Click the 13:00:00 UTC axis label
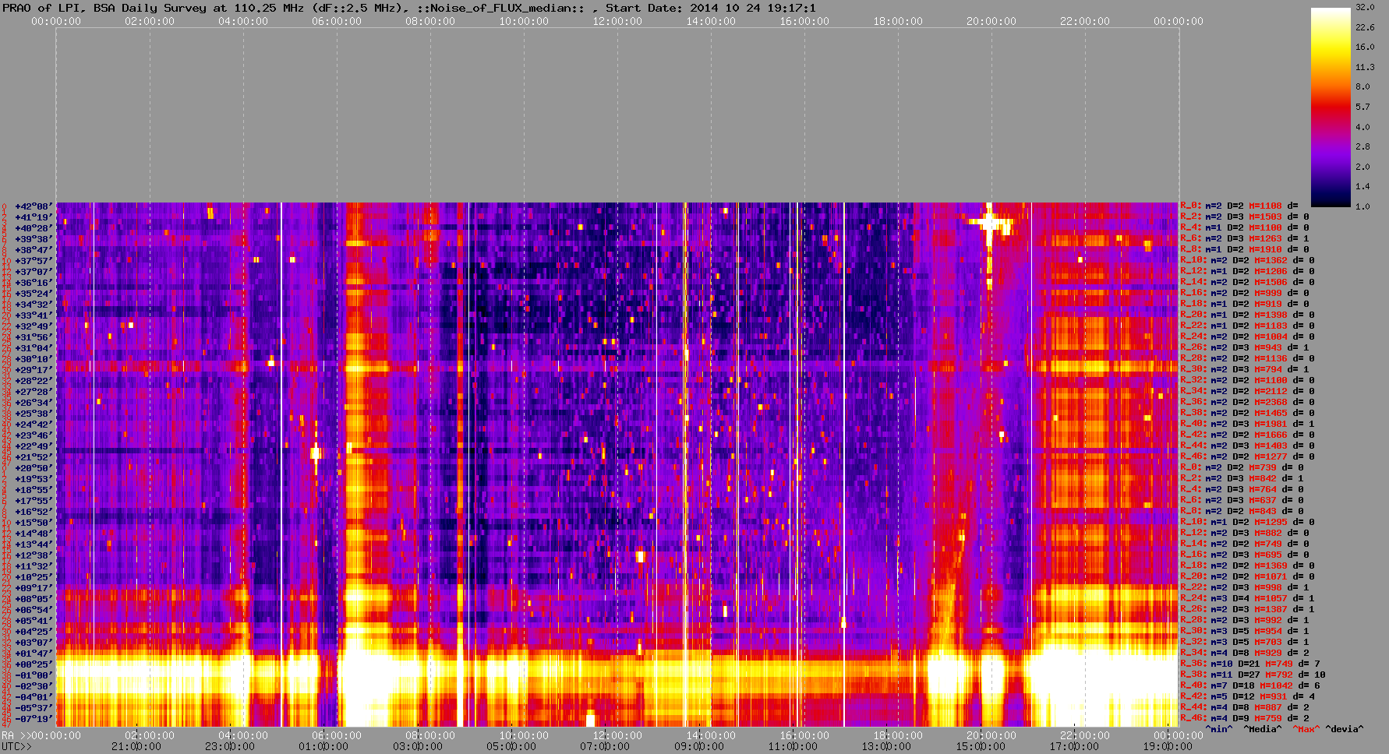 [x=885, y=746]
